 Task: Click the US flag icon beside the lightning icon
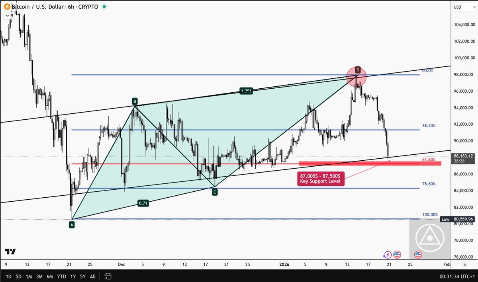click(397, 255)
